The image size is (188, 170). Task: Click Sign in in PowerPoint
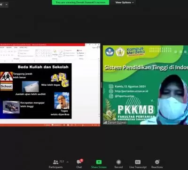click(95, 47)
